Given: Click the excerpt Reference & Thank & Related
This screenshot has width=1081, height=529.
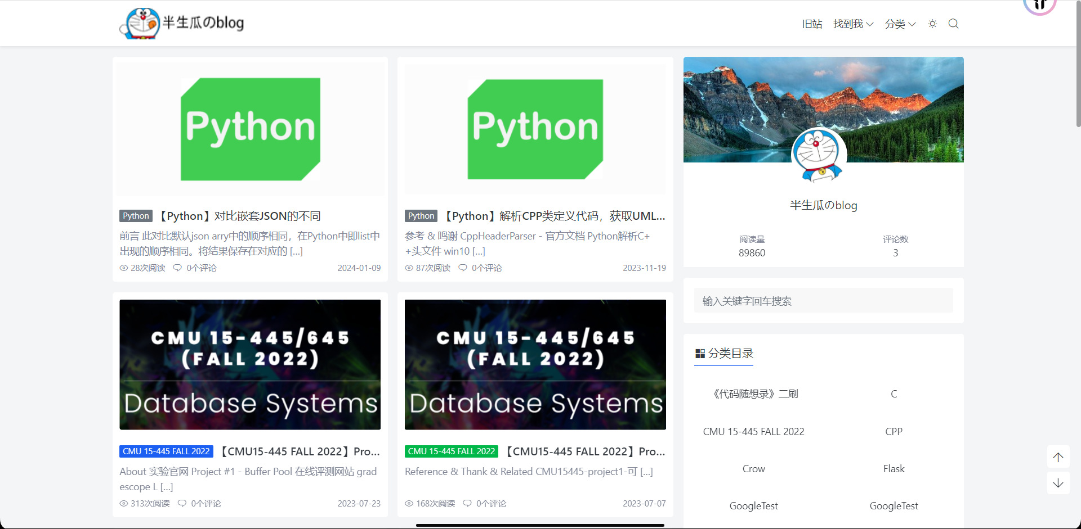Looking at the screenshot, I should [529, 472].
